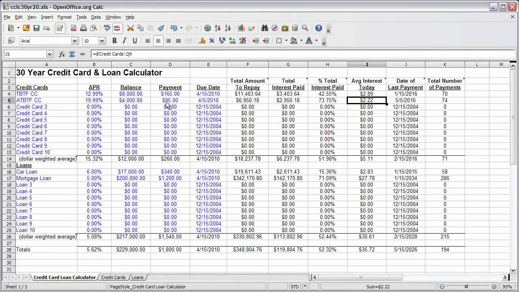Select the Mortgage Loan cell
Image resolution: width=519 pixels, height=292 pixels.
(34, 178)
